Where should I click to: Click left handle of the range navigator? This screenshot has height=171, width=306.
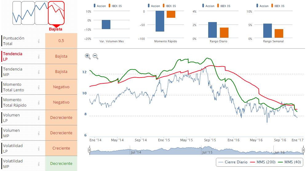[x=89, y=150]
